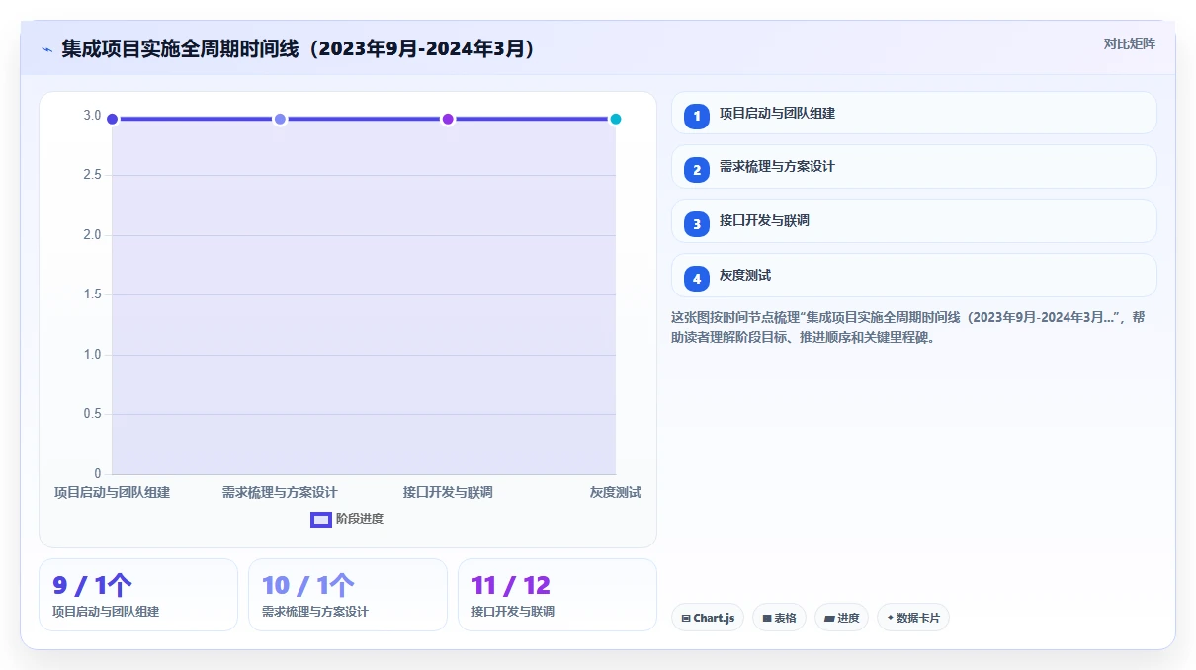Image resolution: width=1196 pixels, height=670 pixels.
Task: Click x-axis label 需求梳理与方案设计
Action: [280, 492]
